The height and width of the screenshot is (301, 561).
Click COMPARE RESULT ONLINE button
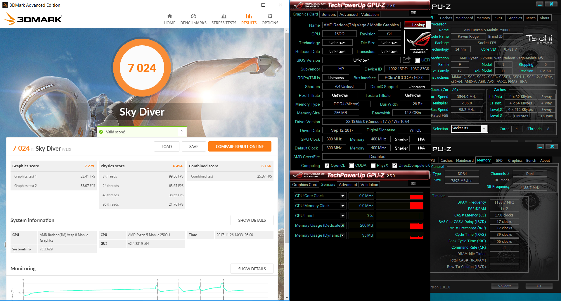pyautogui.click(x=240, y=147)
